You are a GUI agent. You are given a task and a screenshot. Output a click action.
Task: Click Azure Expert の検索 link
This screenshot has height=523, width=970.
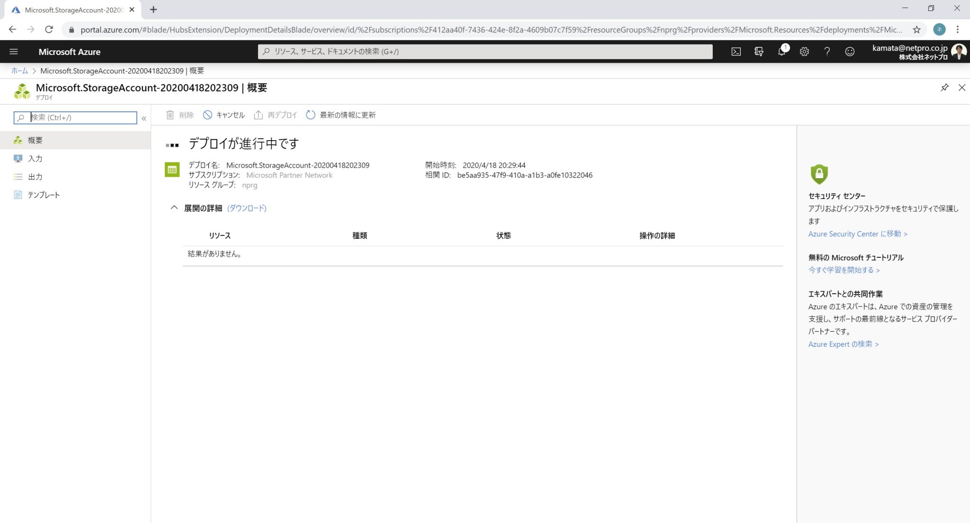tap(843, 344)
